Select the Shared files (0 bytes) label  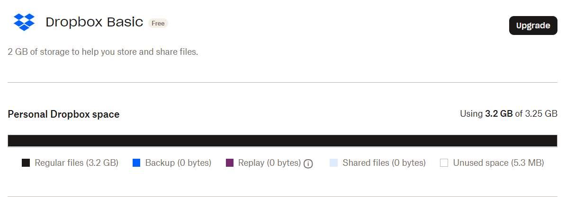(x=384, y=163)
